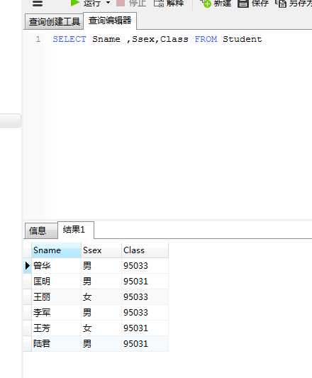Click Ssex cell in 李军 row

[x=101, y=313]
